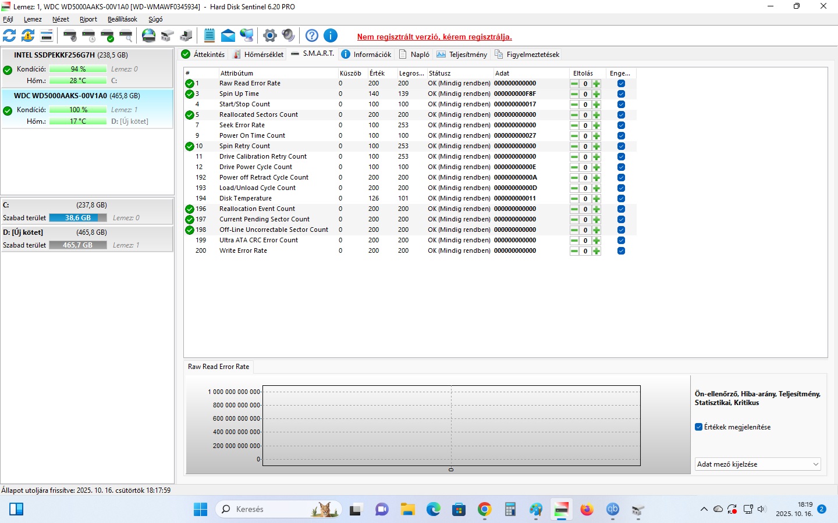Open the notepad report toolbar icon
Viewport: 838px width, 523px height.
(210, 35)
